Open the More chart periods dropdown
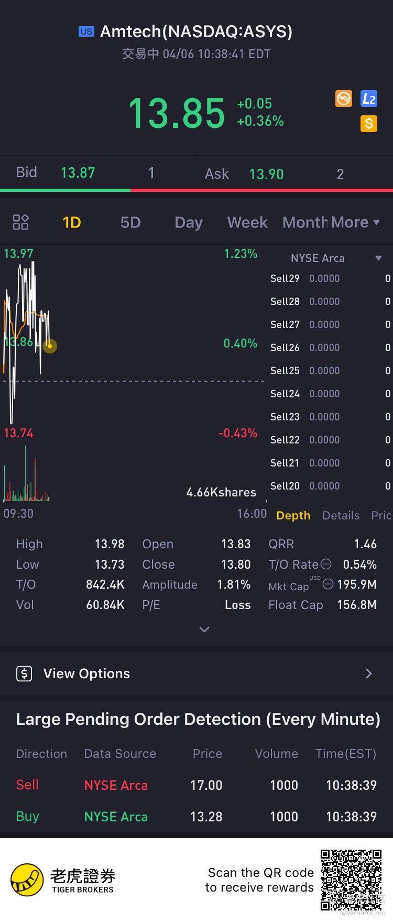This screenshot has height=922, width=393. (x=355, y=222)
